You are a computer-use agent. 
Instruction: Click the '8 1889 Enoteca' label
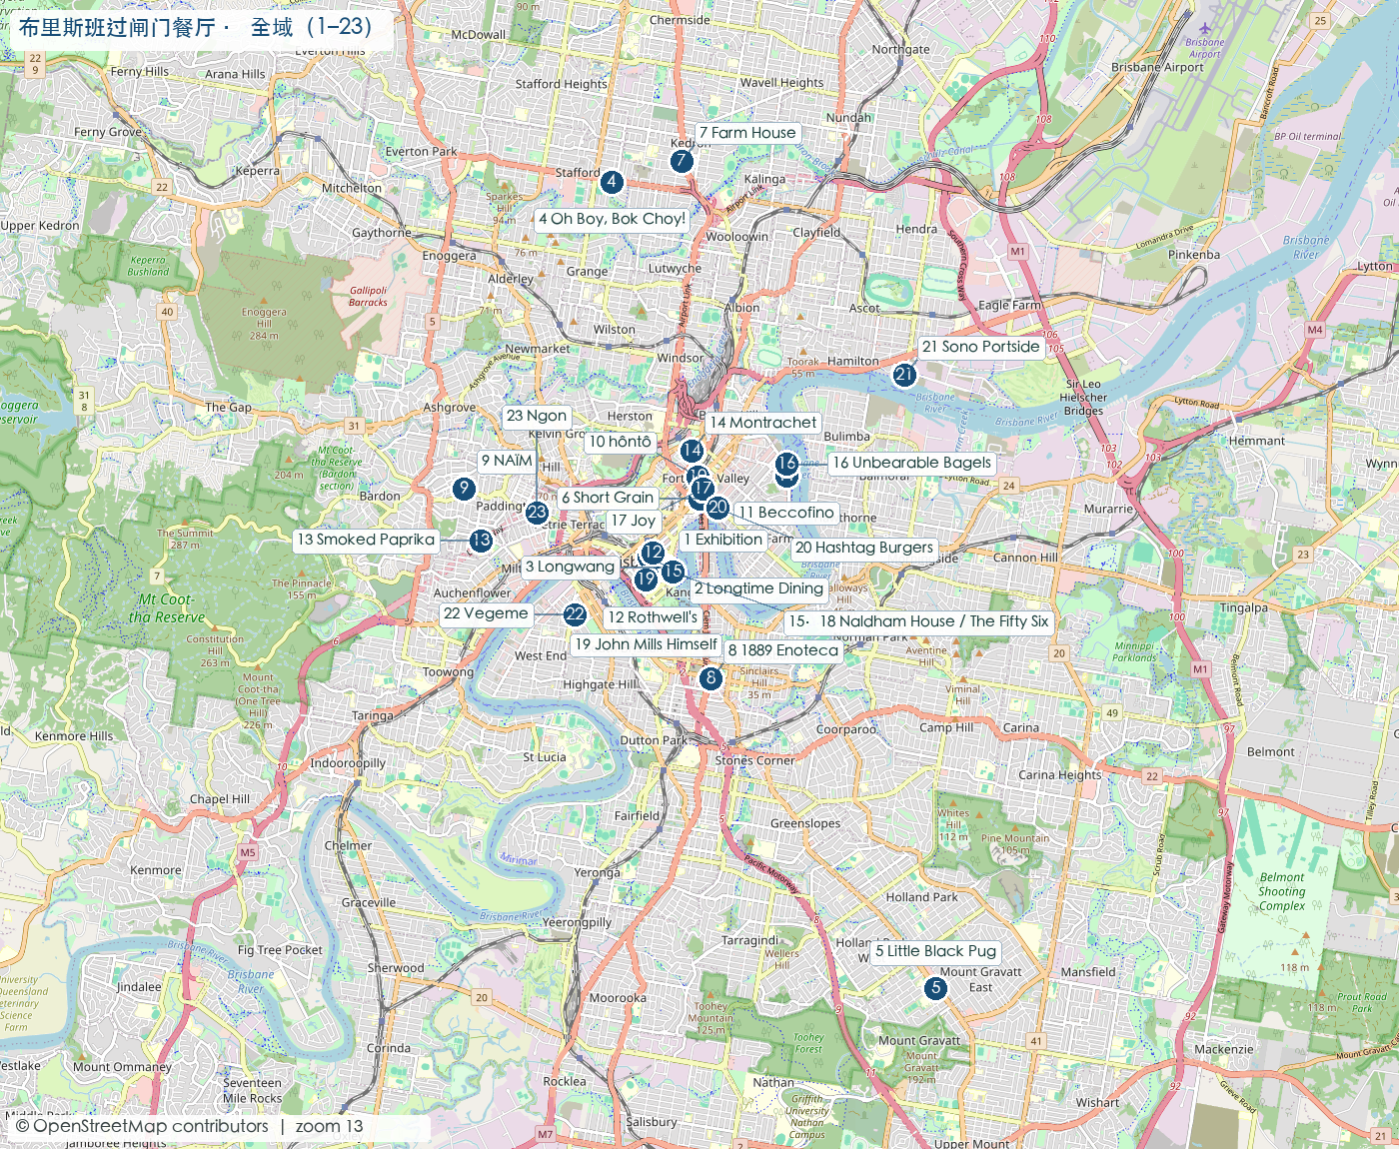click(x=783, y=650)
